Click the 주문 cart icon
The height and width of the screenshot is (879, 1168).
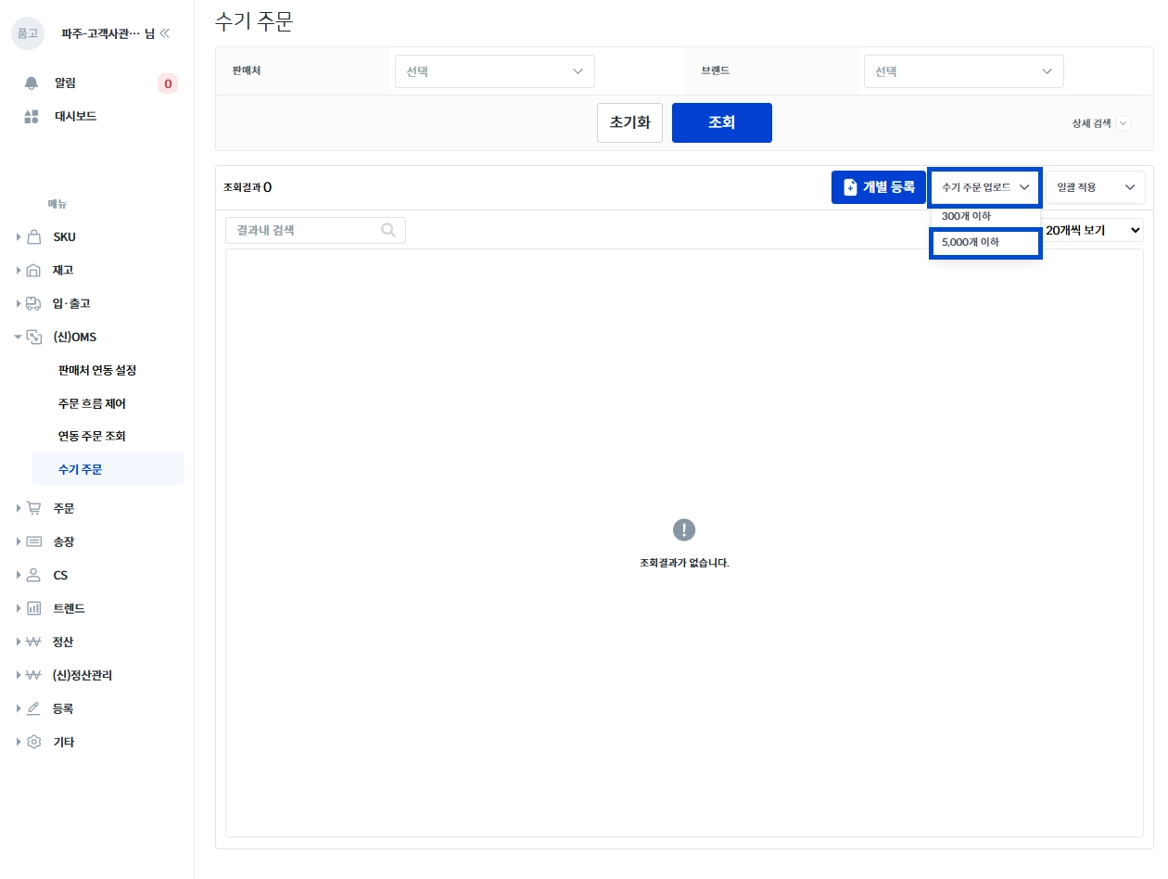pyautogui.click(x=34, y=508)
